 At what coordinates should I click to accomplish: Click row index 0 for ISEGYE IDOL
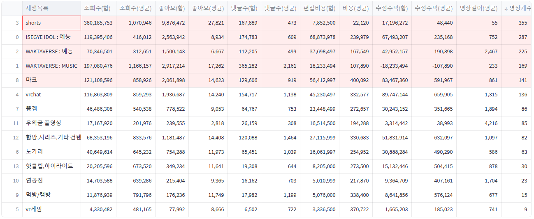point(12,37)
